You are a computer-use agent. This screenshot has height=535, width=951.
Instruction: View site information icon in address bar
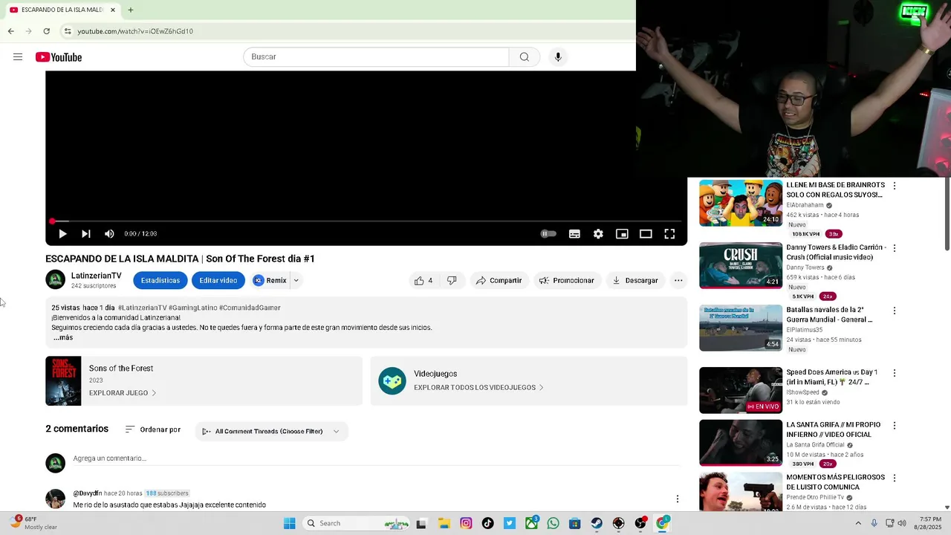(68, 31)
